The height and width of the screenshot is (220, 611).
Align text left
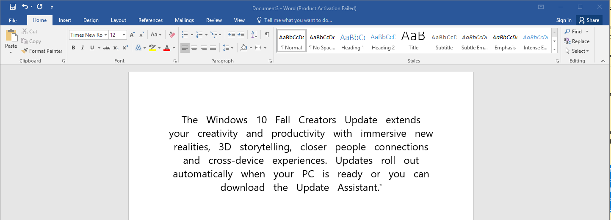coord(185,48)
